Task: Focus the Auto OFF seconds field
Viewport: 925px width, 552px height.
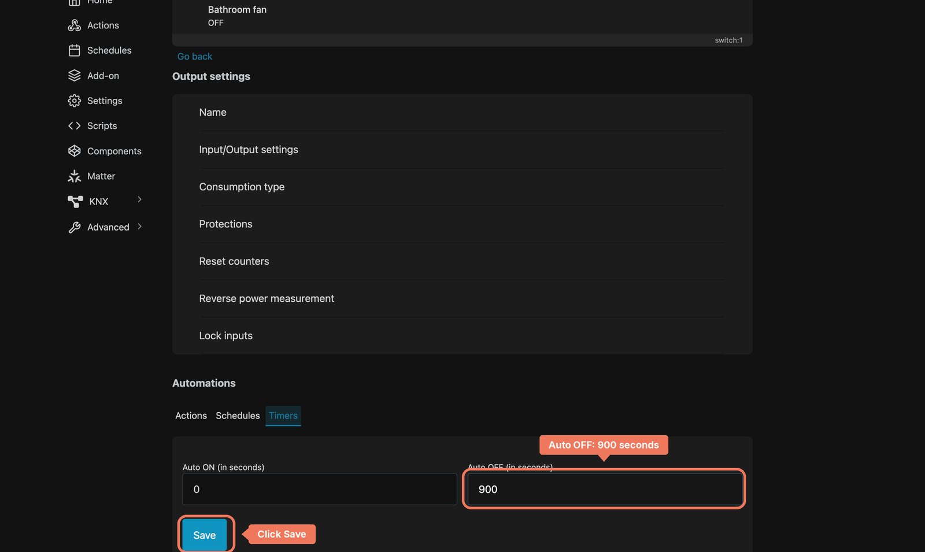Action: [x=604, y=490]
